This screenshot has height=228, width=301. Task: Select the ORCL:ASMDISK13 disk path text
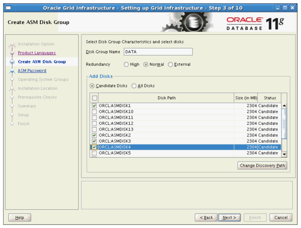tap(116, 129)
